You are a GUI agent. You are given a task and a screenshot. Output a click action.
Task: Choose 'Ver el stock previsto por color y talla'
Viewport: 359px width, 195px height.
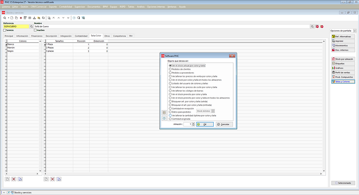pos(170,94)
